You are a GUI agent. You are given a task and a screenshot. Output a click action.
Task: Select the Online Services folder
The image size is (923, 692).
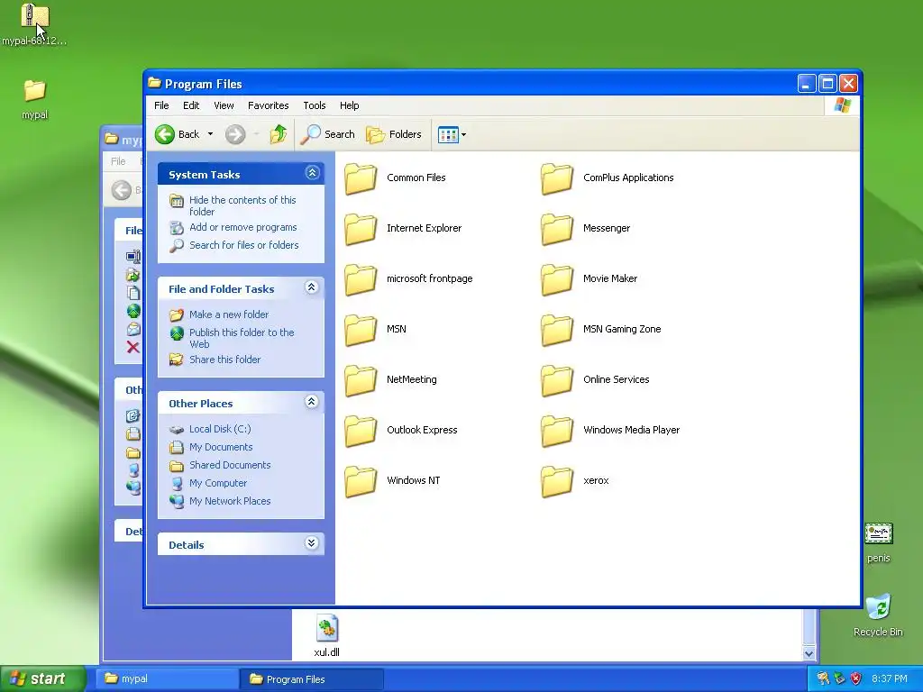tap(595, 380)
